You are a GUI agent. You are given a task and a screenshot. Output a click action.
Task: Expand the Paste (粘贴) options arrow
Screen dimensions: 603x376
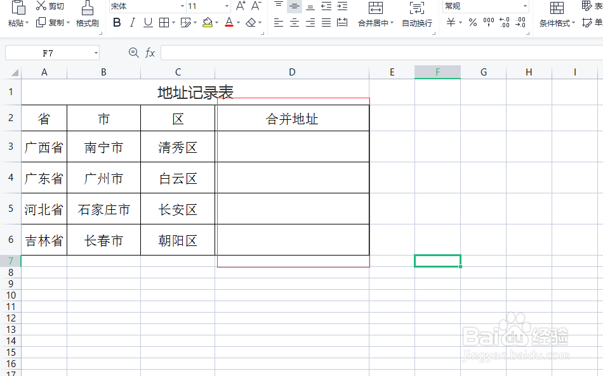click(27, 23)
